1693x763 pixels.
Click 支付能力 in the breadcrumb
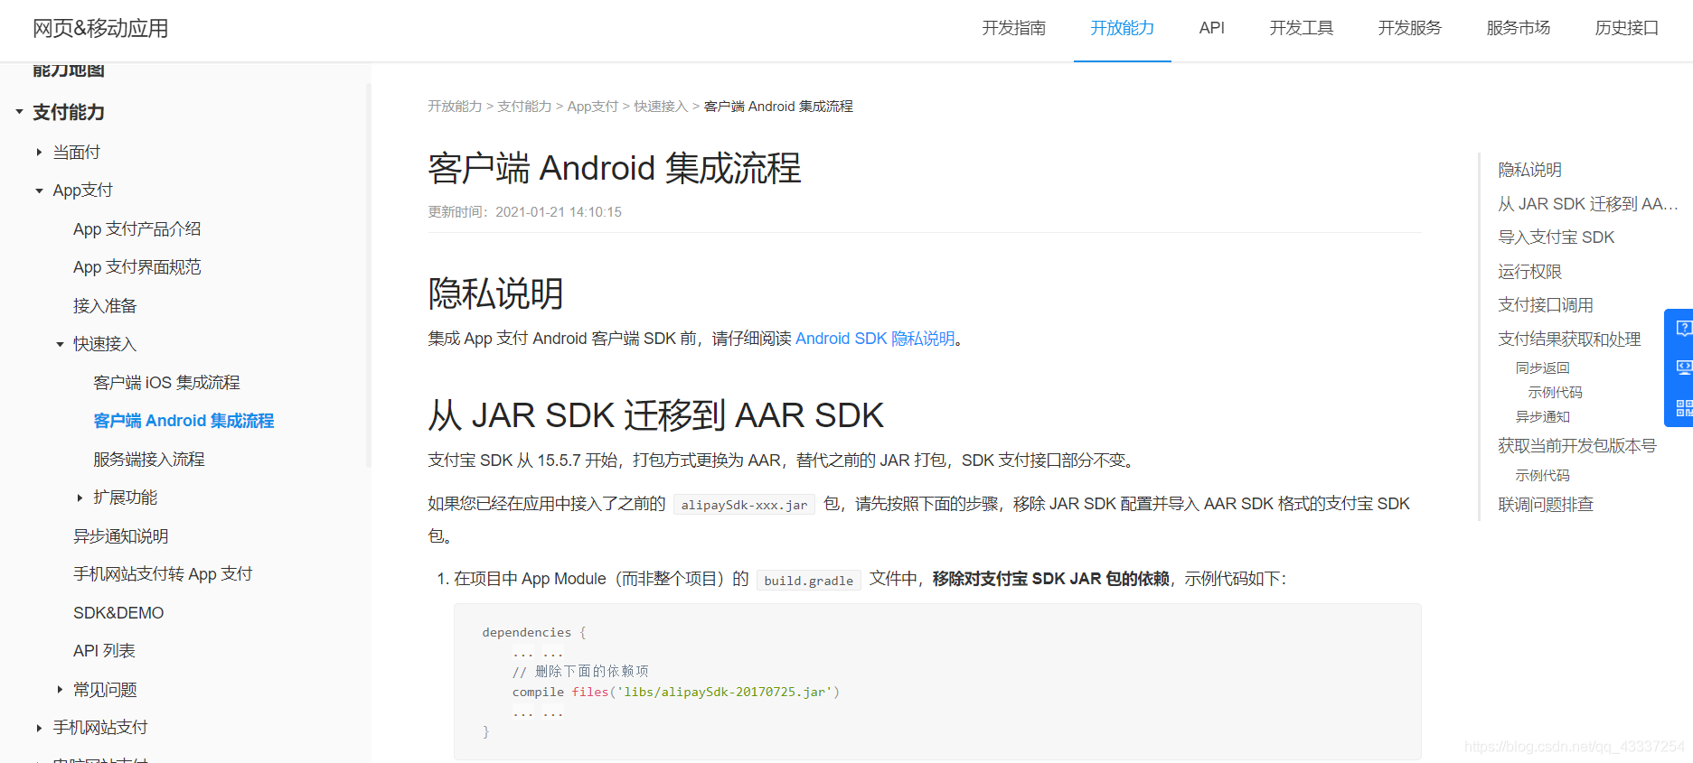point(524,107)
